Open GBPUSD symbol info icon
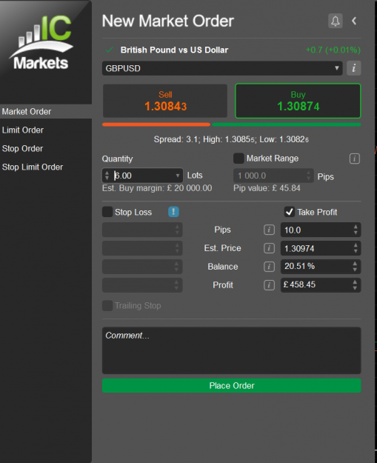 (x=354, y=68)
